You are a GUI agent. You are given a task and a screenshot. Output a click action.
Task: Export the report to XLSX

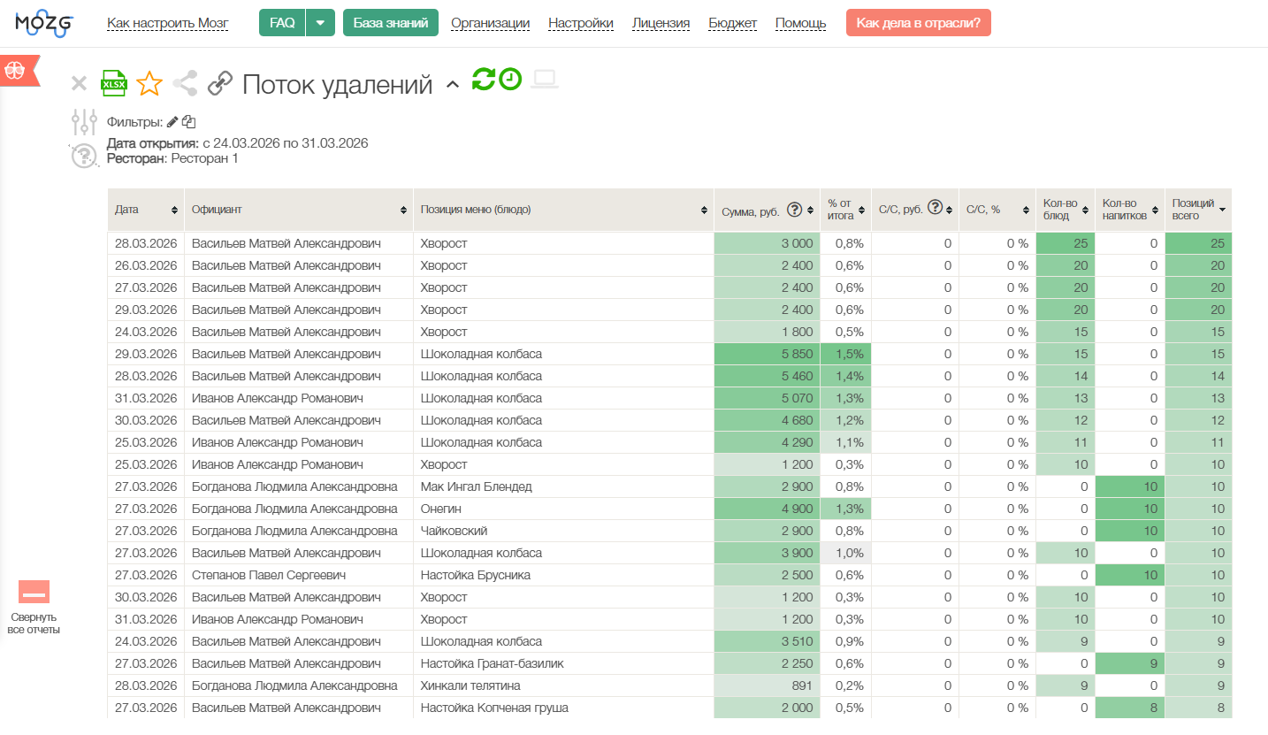(114, 83)
